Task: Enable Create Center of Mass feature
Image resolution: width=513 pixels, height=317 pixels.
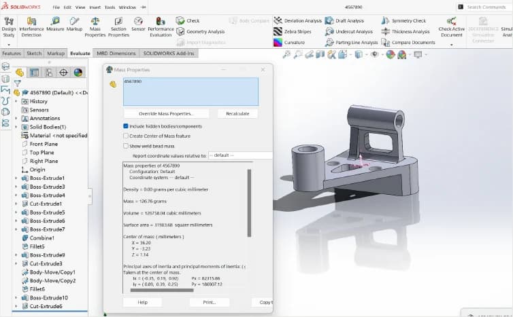Action: click(126, 136)
